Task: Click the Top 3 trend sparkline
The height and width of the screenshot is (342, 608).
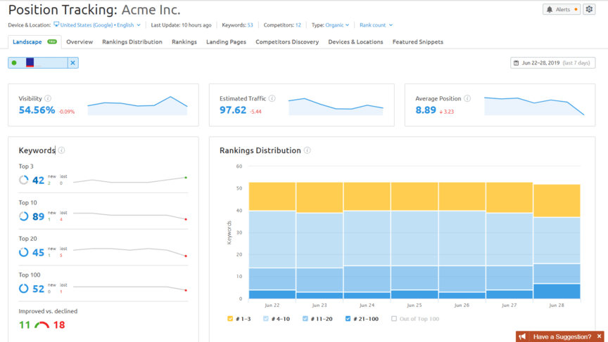Action: coord(130,180)
